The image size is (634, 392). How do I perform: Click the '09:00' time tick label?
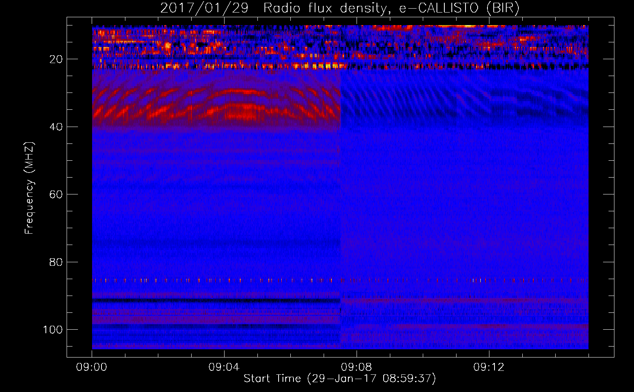pos(92,367)
